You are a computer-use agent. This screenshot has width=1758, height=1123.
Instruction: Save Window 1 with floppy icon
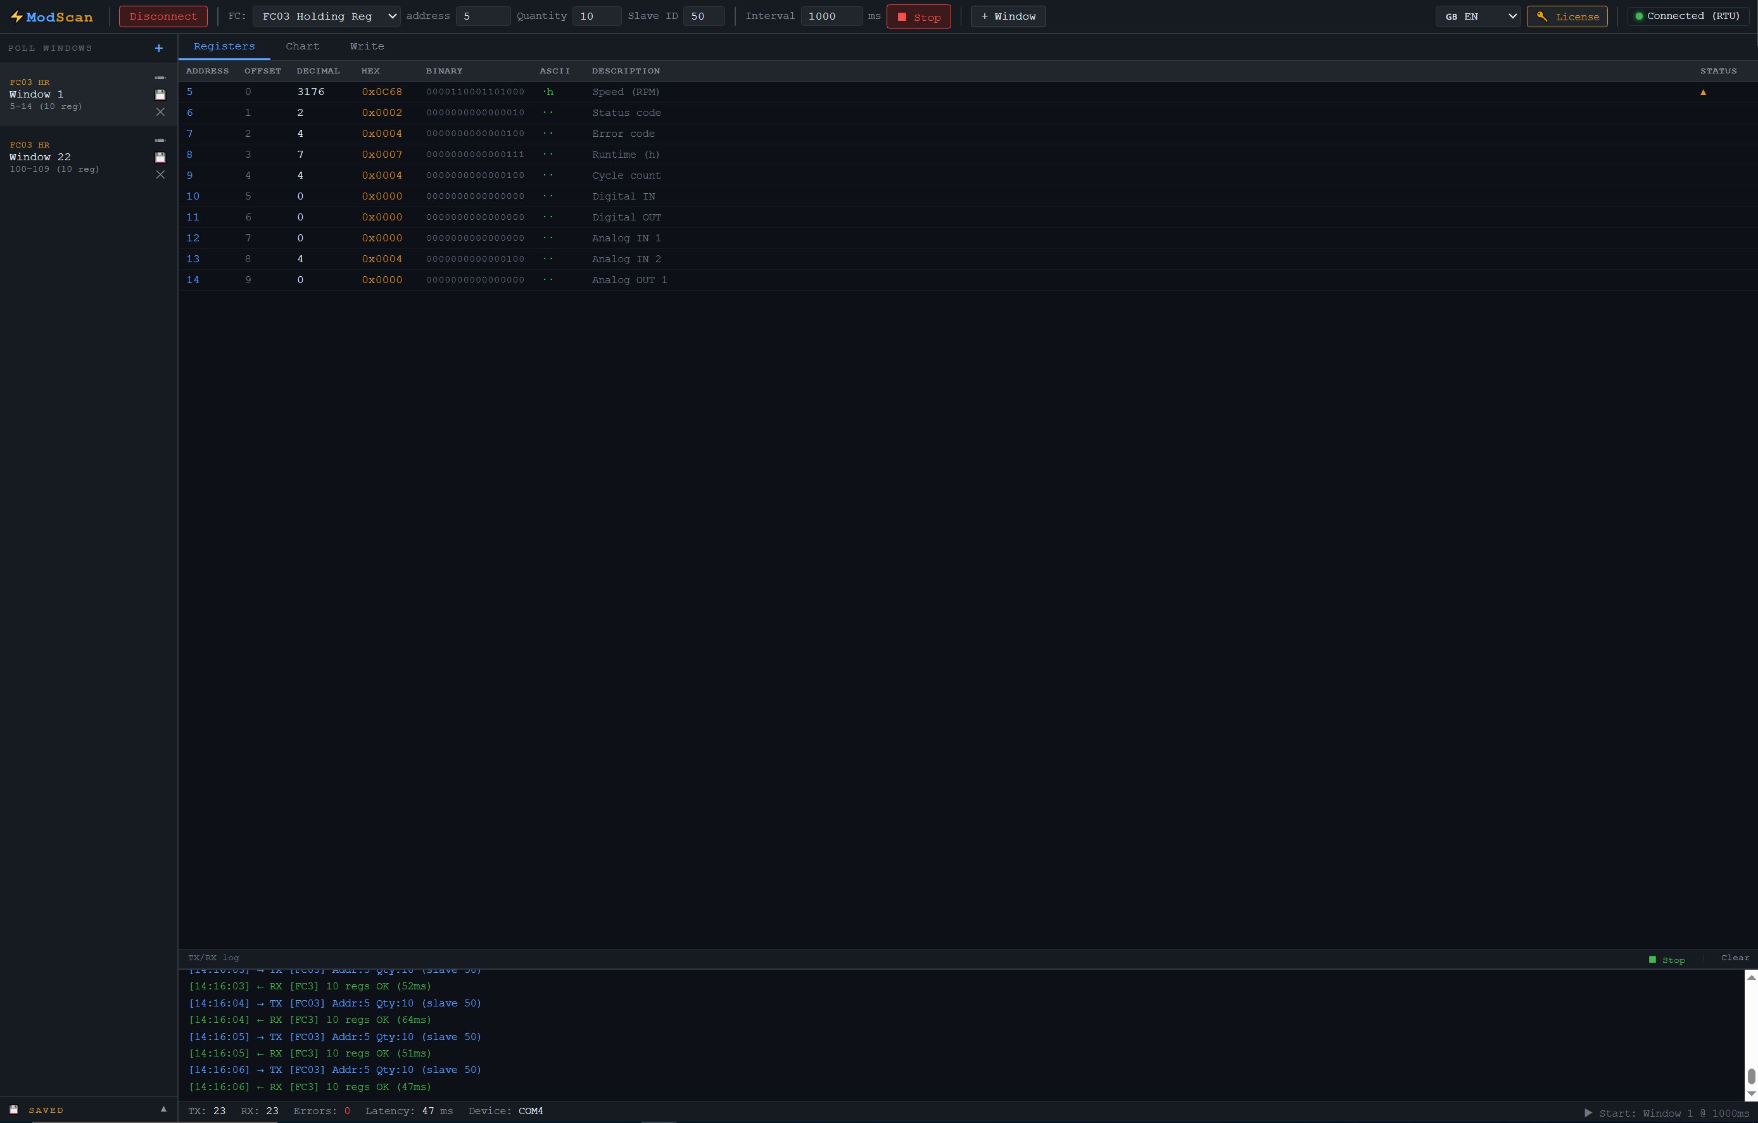point(160,95)
